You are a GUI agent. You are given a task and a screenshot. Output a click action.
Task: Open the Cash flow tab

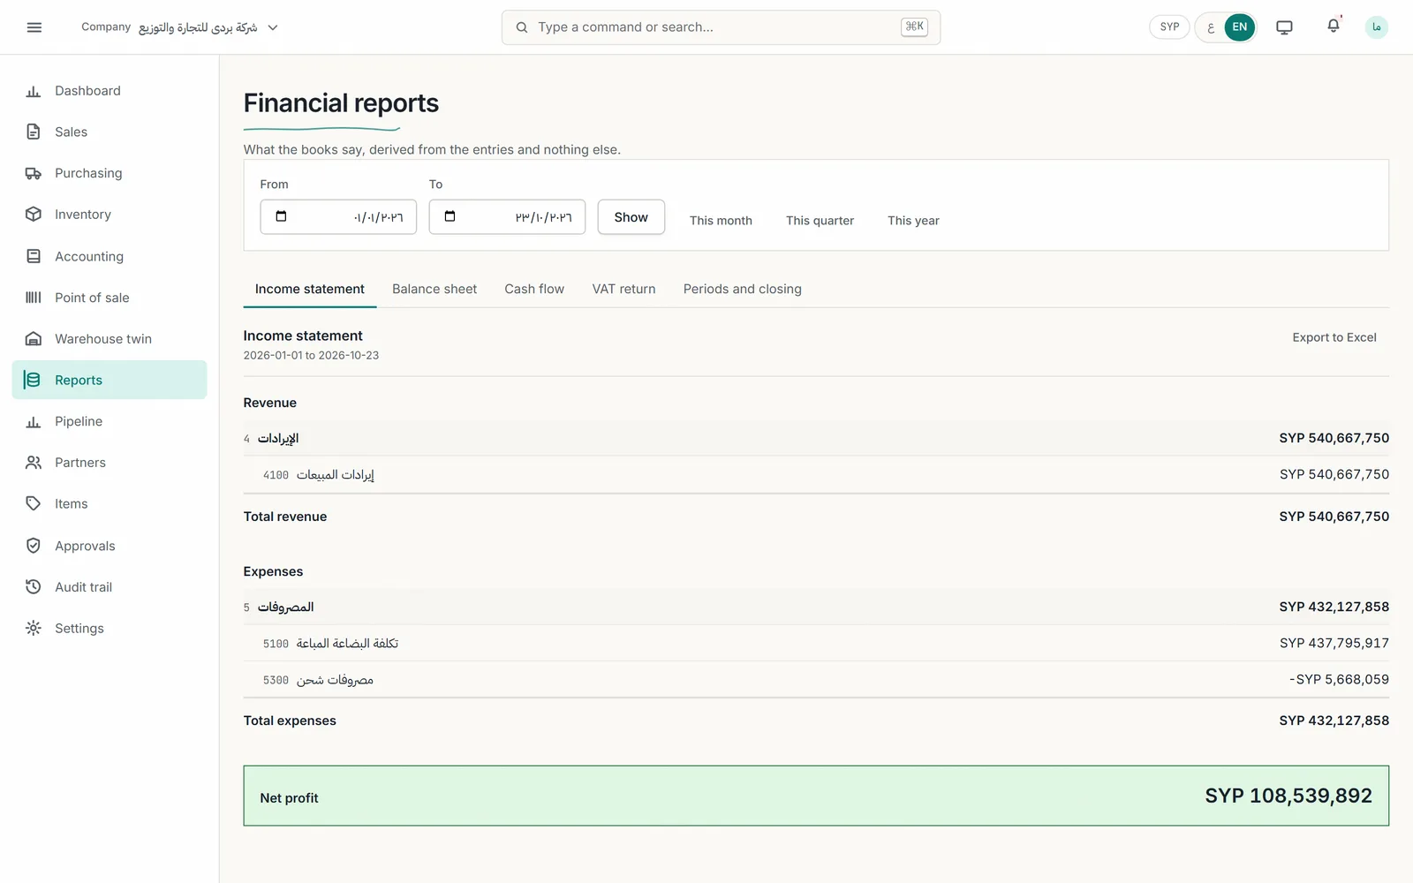(x=534, y=289)
